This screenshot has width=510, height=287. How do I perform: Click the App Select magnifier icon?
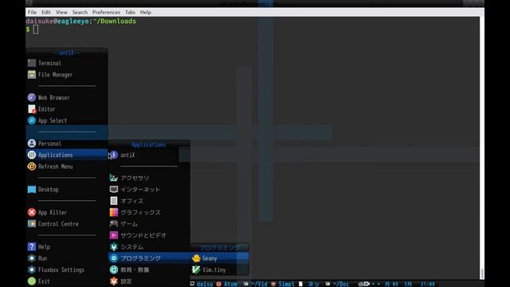[32, 120]
